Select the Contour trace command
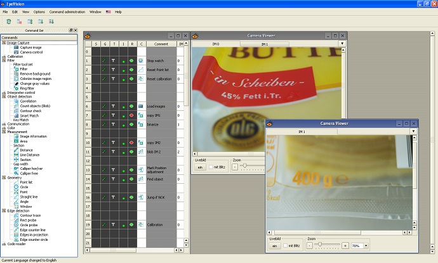 click(x=30, y=215)
